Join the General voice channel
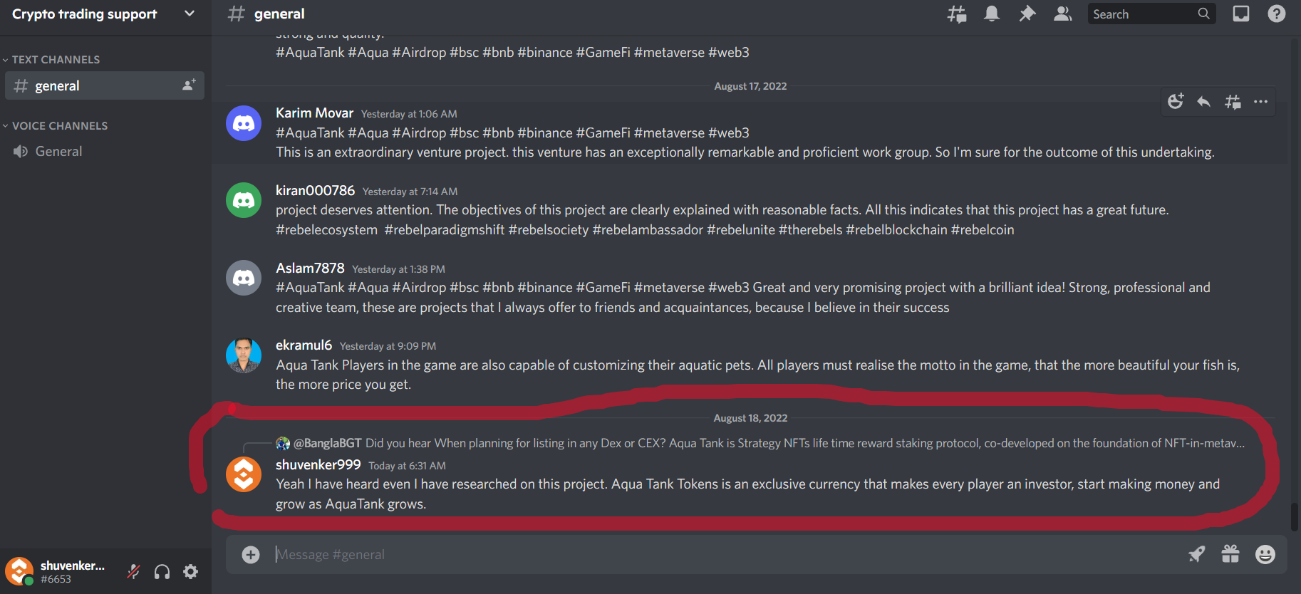The height and width of the screenshot is (594, 1301). [105, 152]
